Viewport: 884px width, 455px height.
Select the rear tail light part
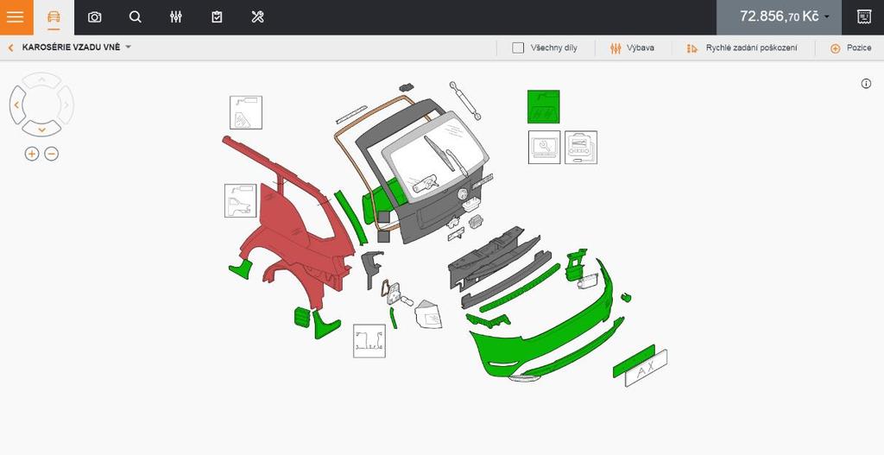click(x=428, y=314)
